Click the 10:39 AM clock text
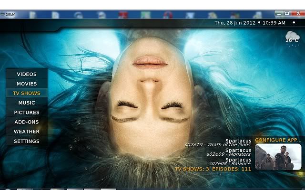Image resolution: width=305 pixels, height=190 pixels. tap(274, 23)
